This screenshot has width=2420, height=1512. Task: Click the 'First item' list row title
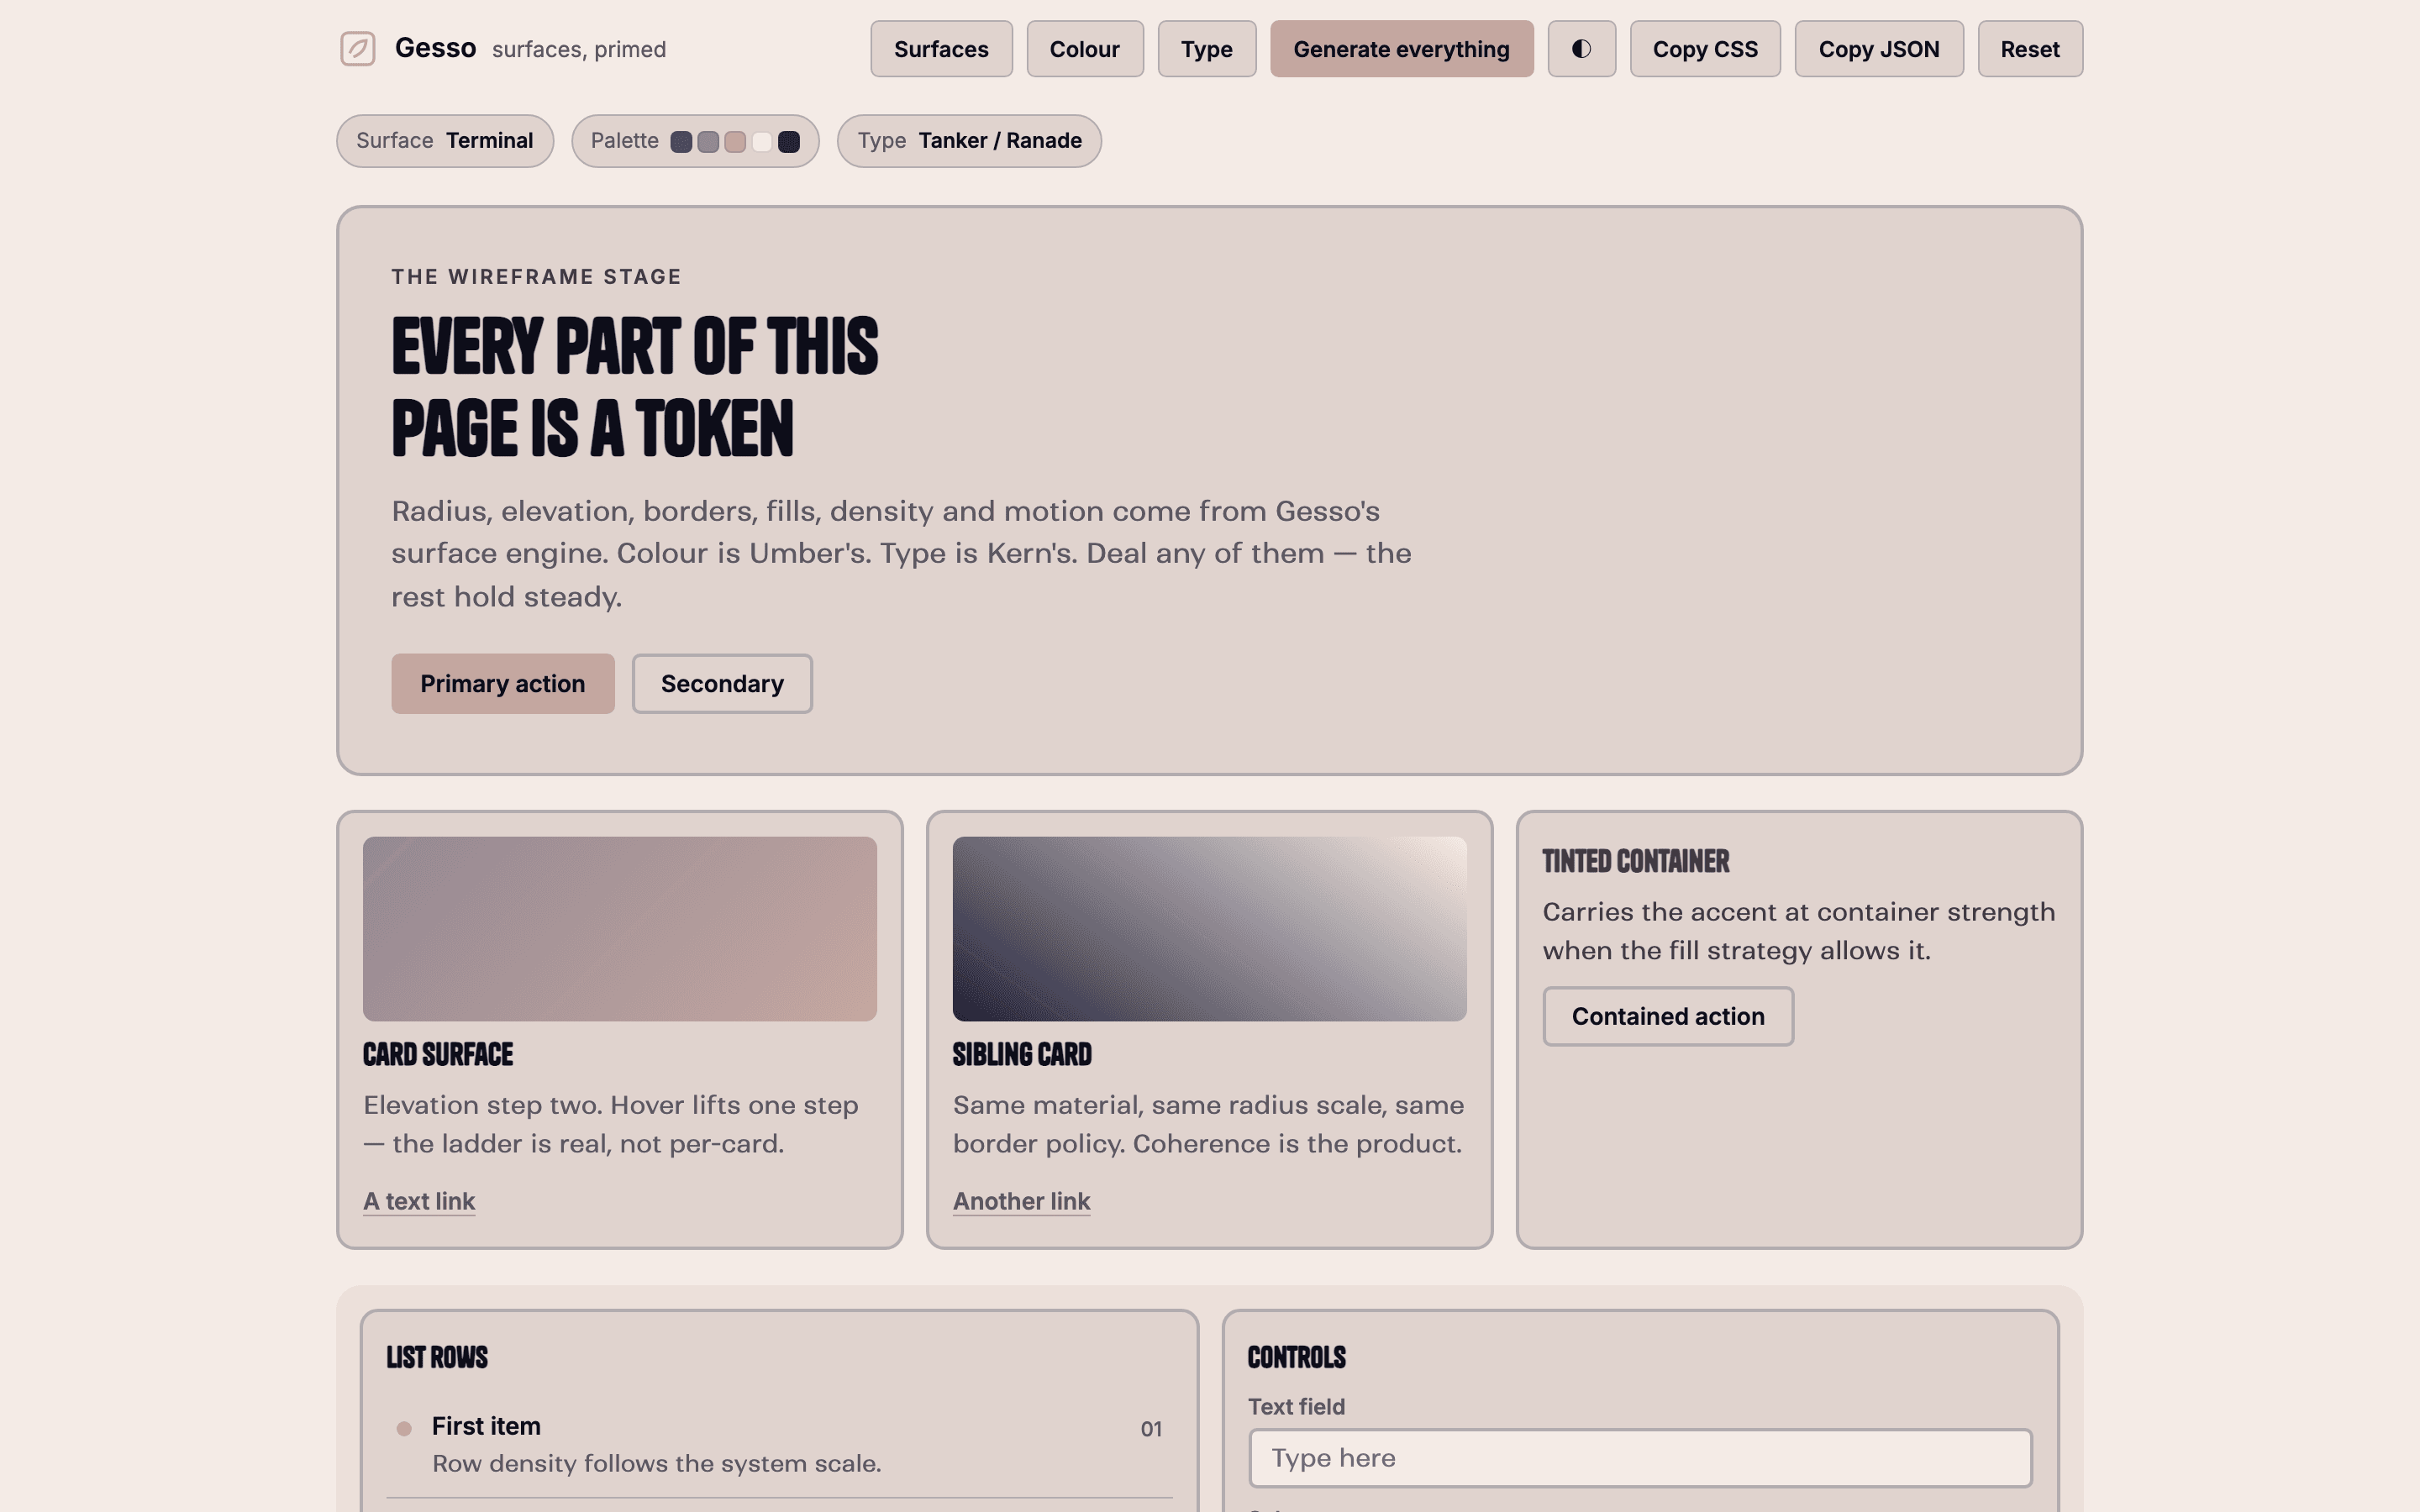pyautogui.click(x=486, y=1426)
